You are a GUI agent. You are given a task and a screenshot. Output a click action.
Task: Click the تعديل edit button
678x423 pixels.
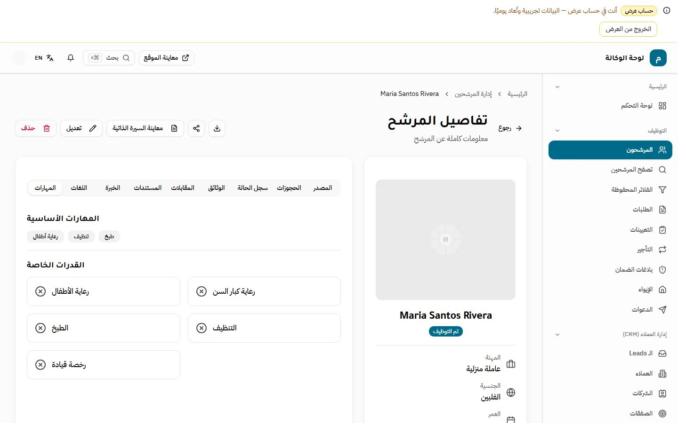click(81, 128)
